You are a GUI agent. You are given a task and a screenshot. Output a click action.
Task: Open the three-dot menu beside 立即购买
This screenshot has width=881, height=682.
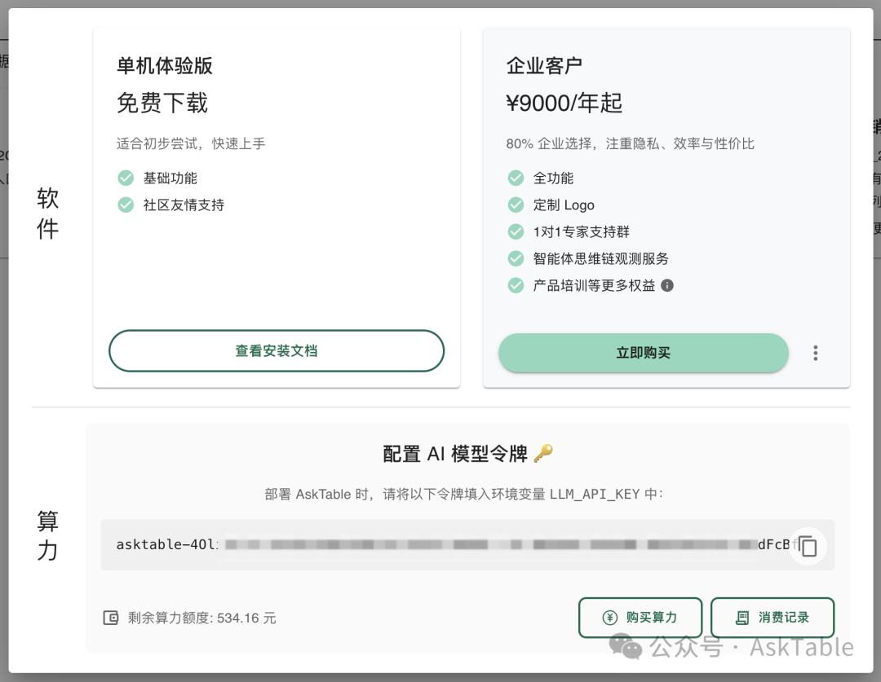coord(815,352)
